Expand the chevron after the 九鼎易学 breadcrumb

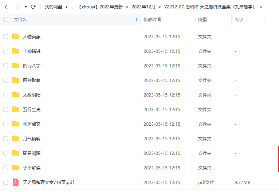click(261, 7)
